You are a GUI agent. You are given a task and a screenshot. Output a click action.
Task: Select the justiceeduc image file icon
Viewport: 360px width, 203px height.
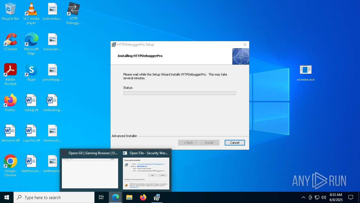coord(52,12)
